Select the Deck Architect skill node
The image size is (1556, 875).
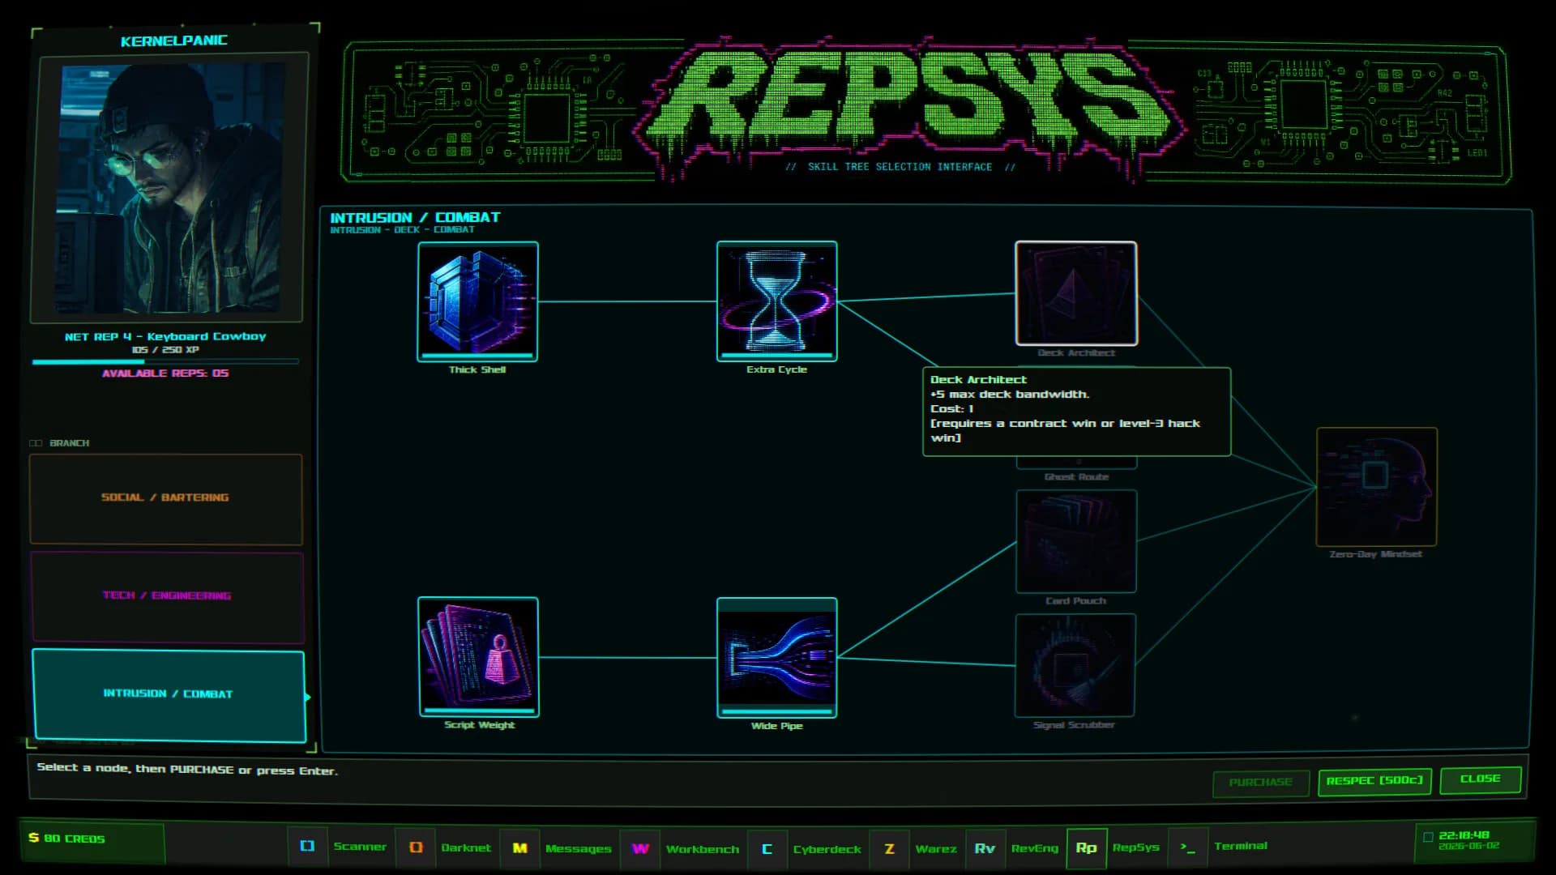tap(1075, 293)
